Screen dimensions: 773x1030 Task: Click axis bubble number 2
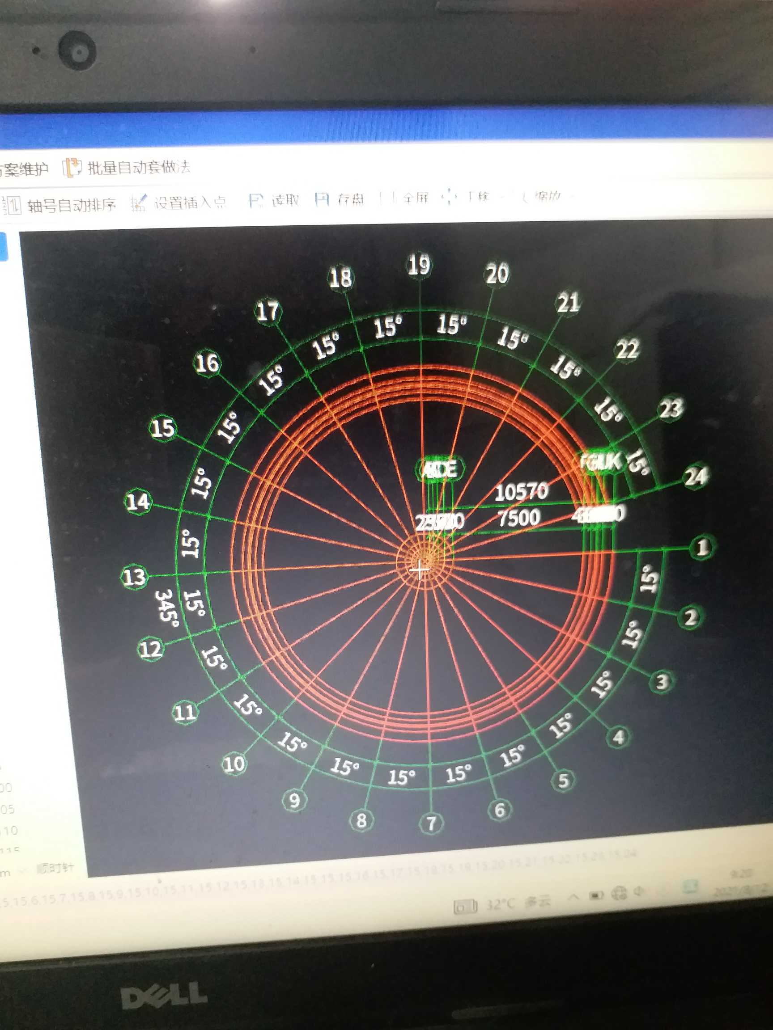pyautogui.click(x=690, y=617)
